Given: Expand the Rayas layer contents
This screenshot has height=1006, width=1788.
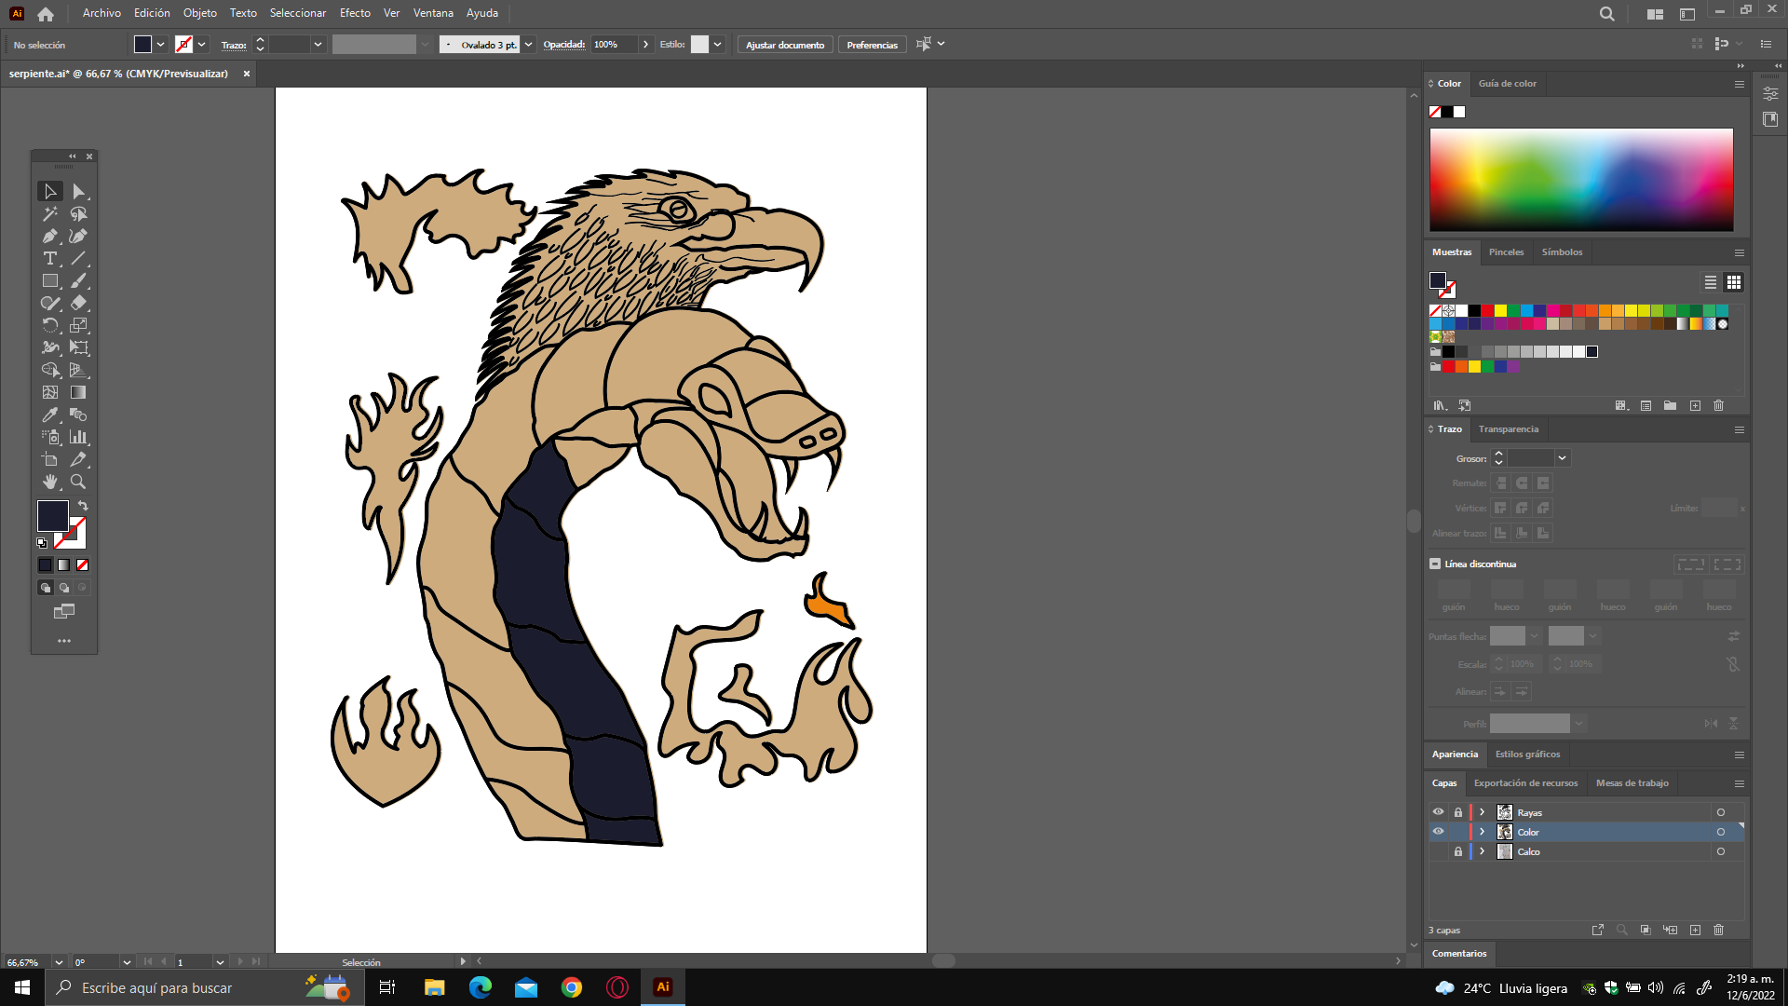Looking at the screenshot, I should [x=1483, y=812].
